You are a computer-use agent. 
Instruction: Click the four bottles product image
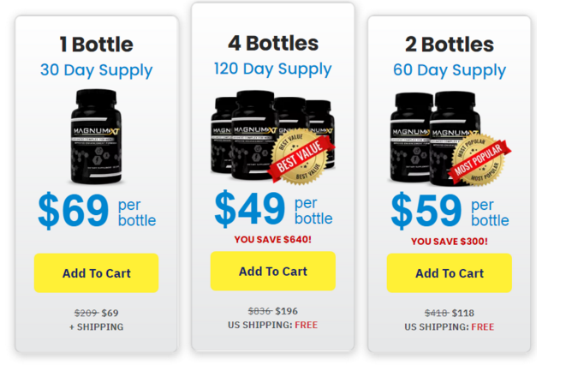(x=273, y=136)
